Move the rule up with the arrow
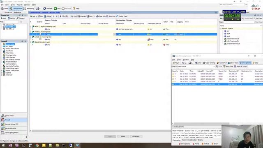This screenshot has width=263, height=148. (54, 16)
